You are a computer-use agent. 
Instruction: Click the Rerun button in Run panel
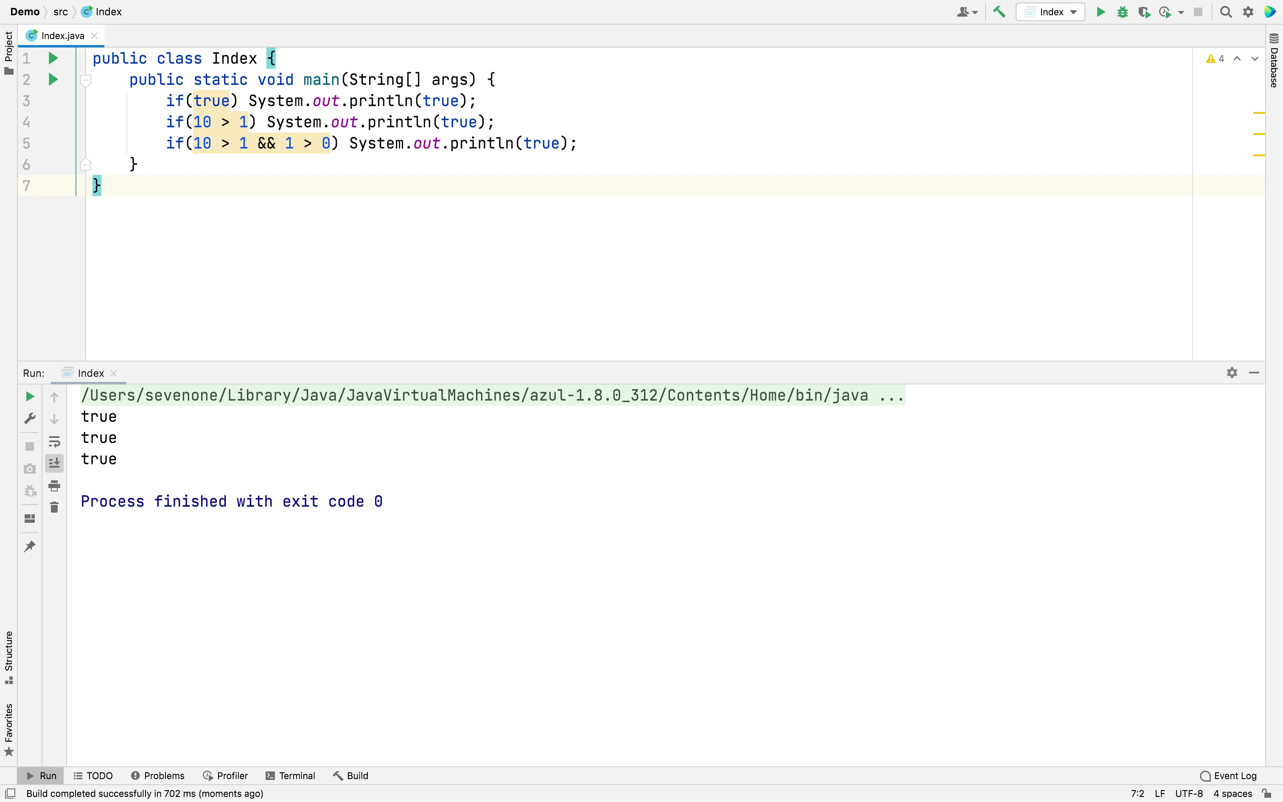tap(30, 396)
